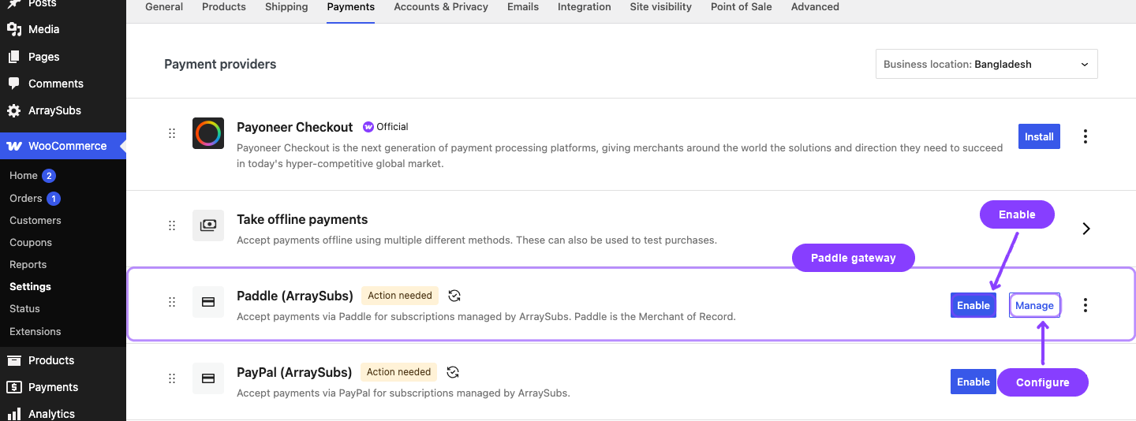Click the Take offline payments title
The width and height of the screenshot is (1136, 421).
[302, 219]
